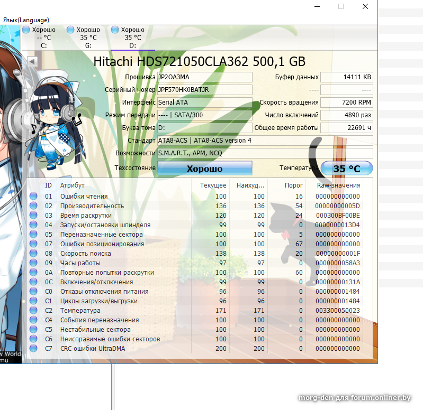Click status icon for attribute C0
This screenshot has width=423, height=410.
pos(33,291)
